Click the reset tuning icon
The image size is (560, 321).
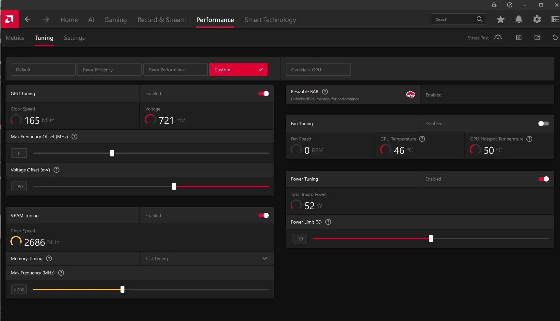click(x=555, y=37)
